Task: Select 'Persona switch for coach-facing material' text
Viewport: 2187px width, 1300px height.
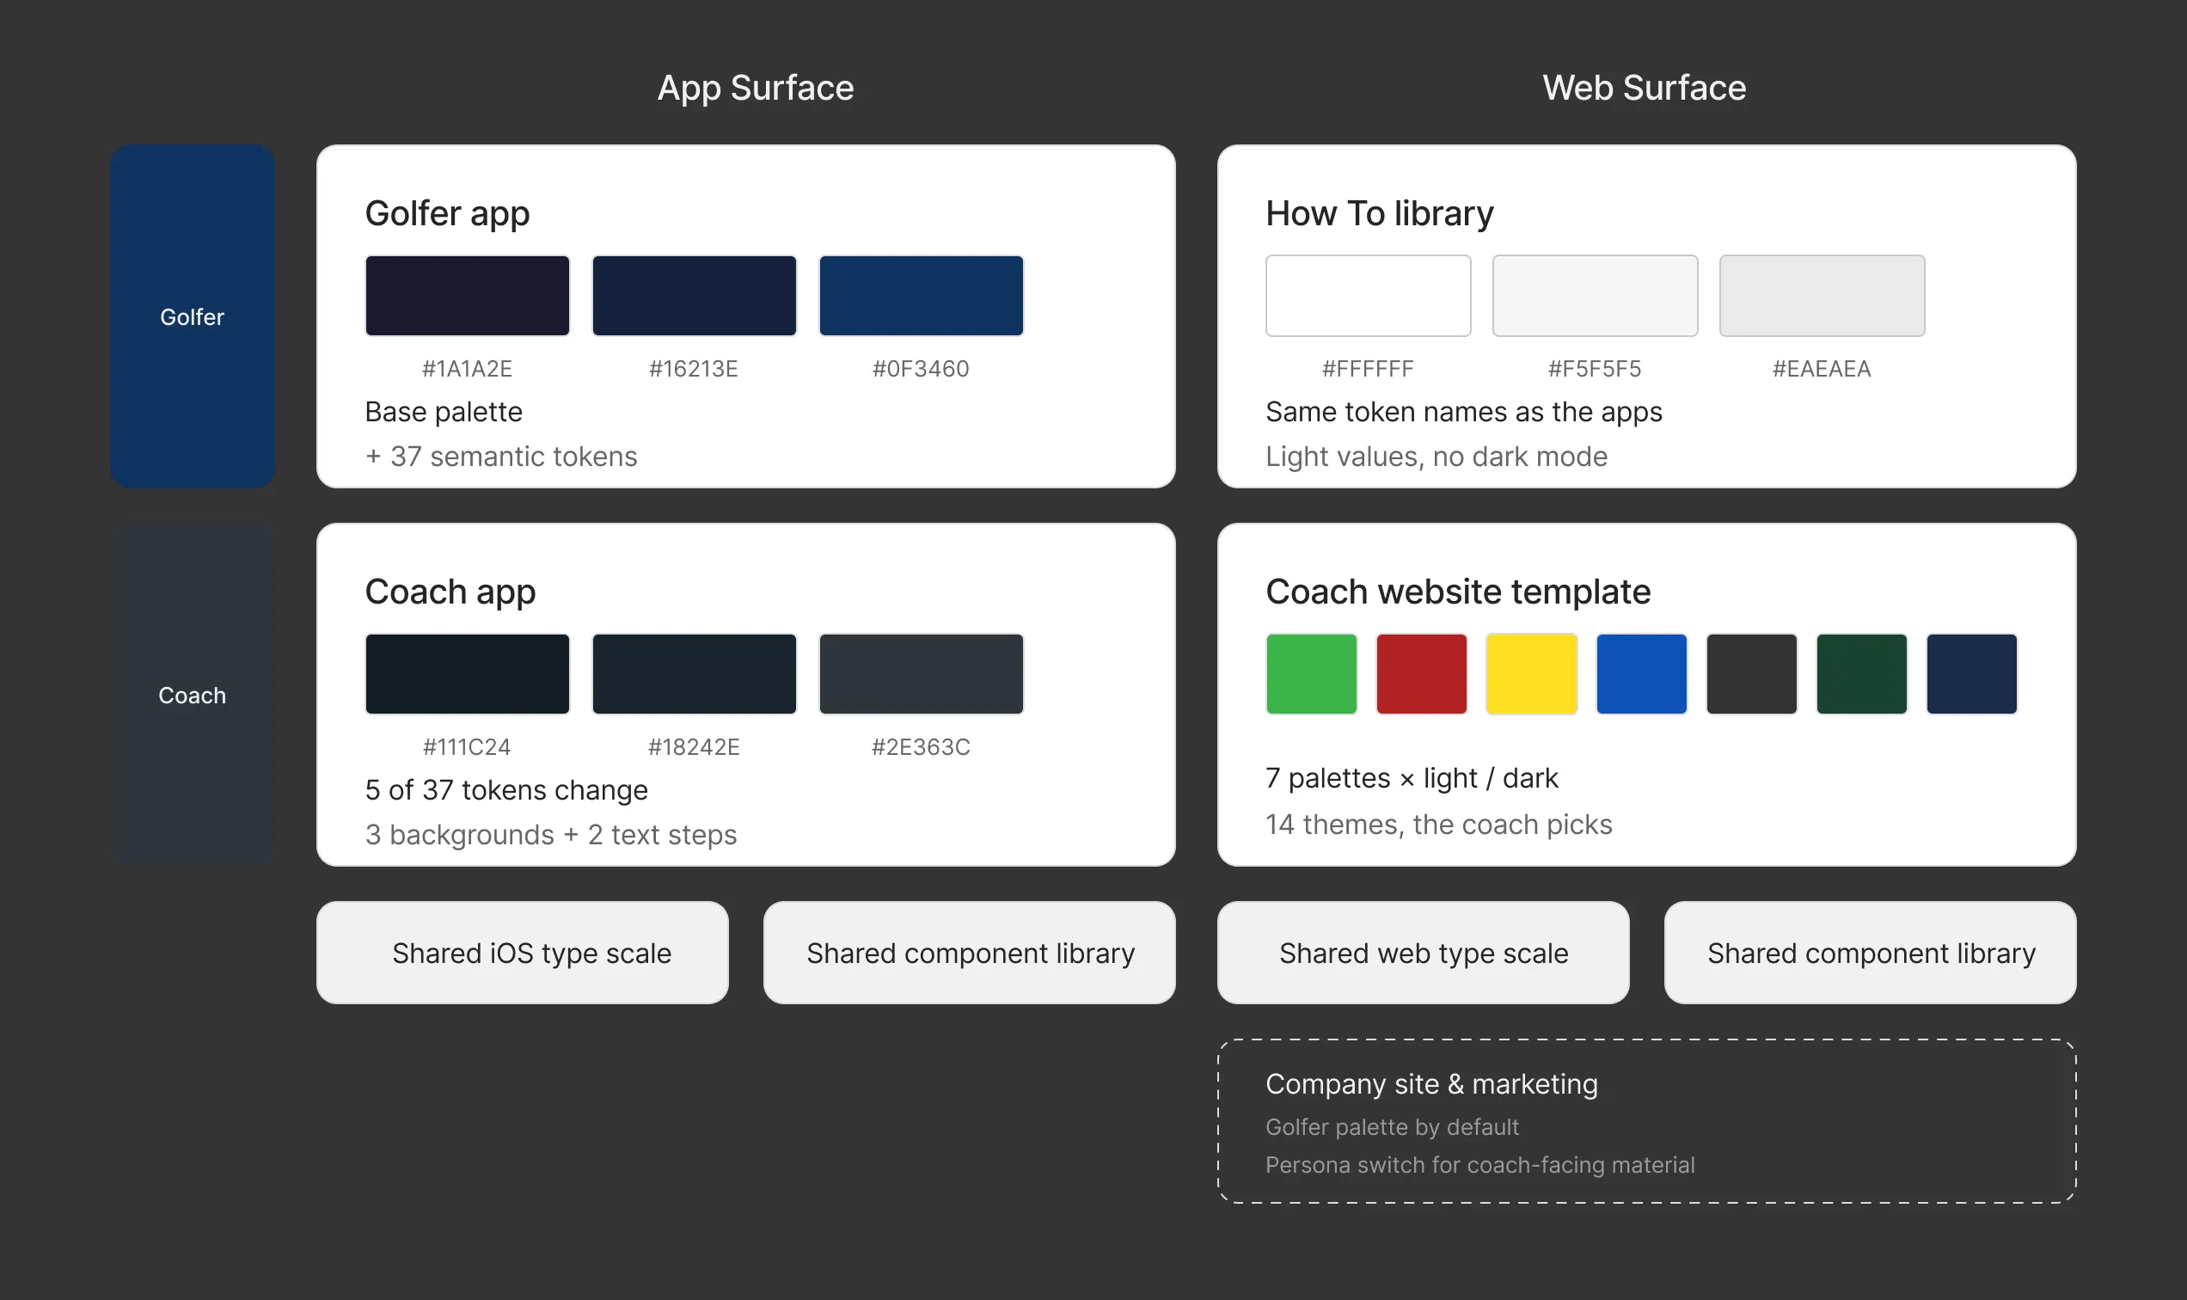Action: tap(1479, 1165)
